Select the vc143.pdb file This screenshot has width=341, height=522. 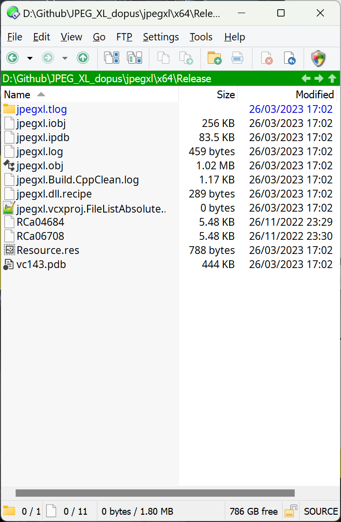[41, 264]
